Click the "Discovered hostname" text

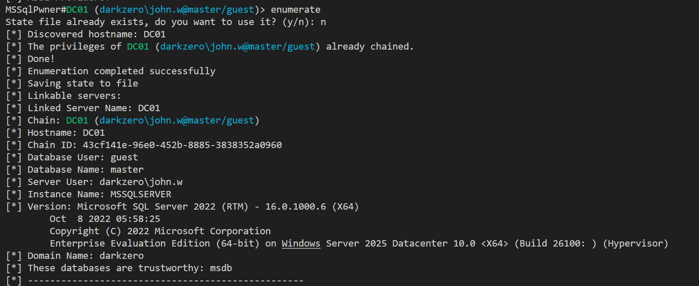[x=82, y=34]
